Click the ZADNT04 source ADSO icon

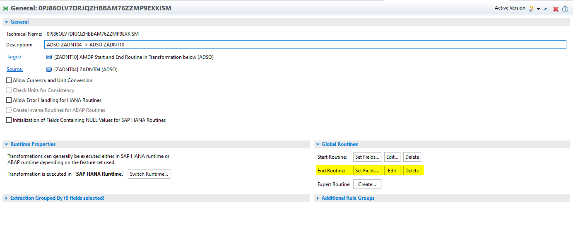49,70
